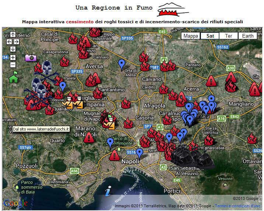Select blue pin near Orta di Atella
The image size is (264, 211).
(x=122, y=64)
